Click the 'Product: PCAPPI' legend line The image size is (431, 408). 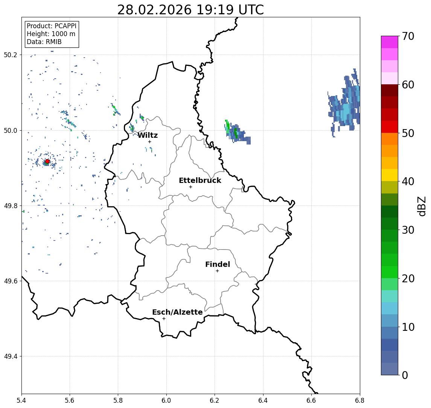[x=52, y=26]
